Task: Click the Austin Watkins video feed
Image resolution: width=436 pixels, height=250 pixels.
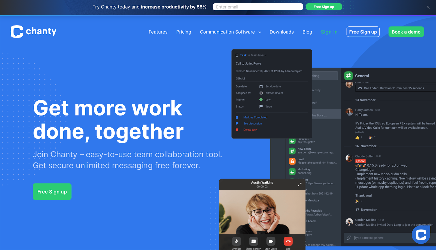Action: click(x=262, y=212)
